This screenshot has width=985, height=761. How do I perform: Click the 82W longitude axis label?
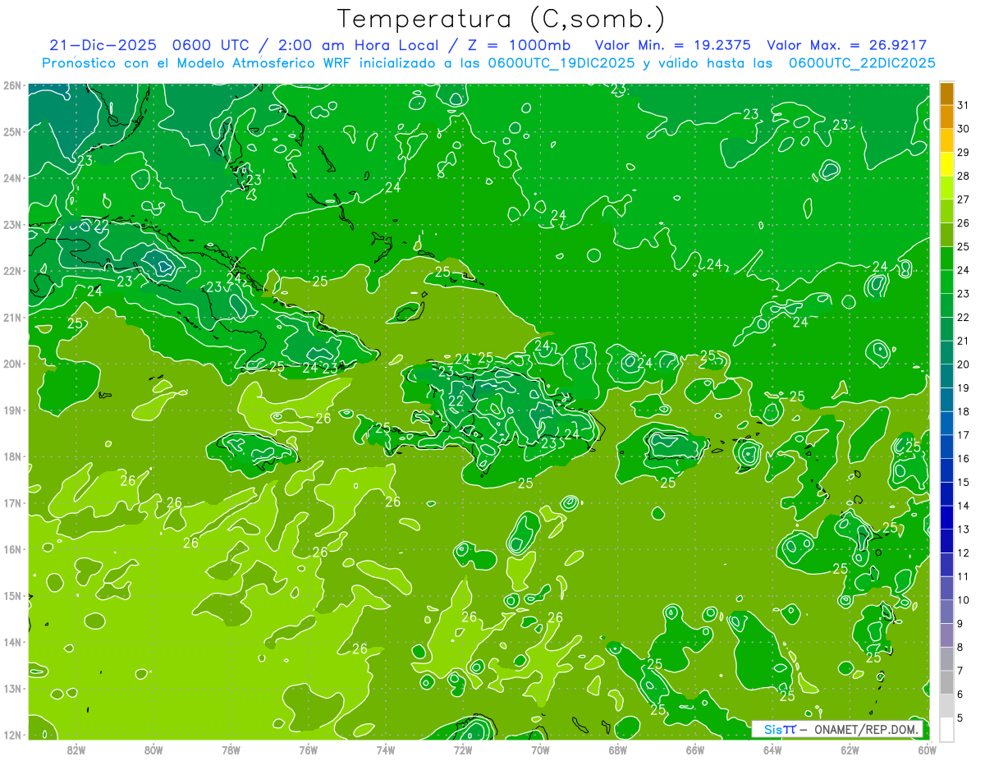(x=76, y=750)
